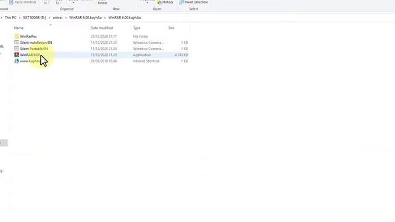Screen dimensions: 395x222
Task: Select the WinRarRes folder name
Action: 28,36
